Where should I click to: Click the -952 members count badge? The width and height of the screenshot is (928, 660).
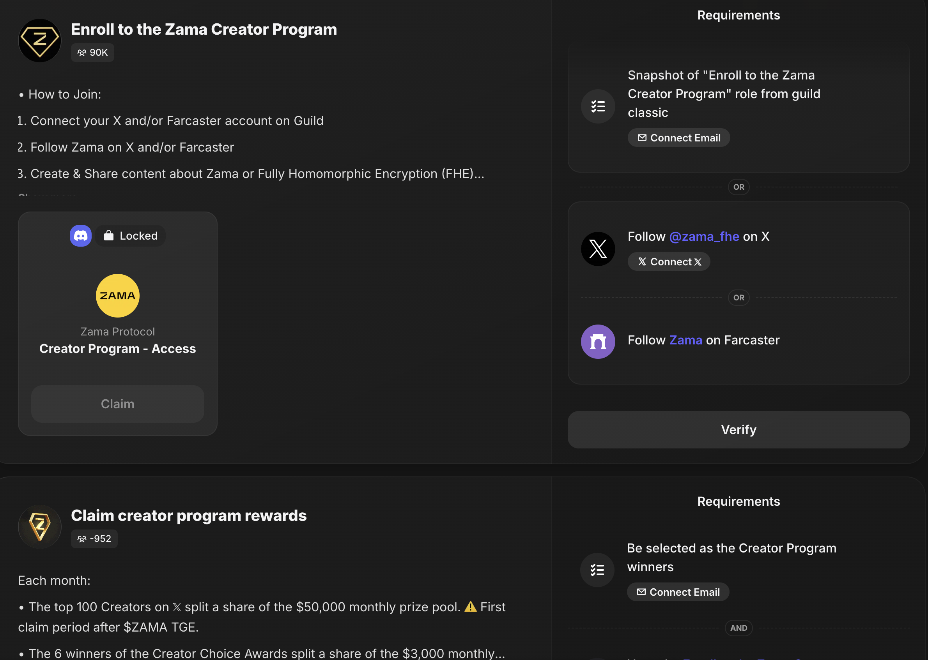click(94, 539)
